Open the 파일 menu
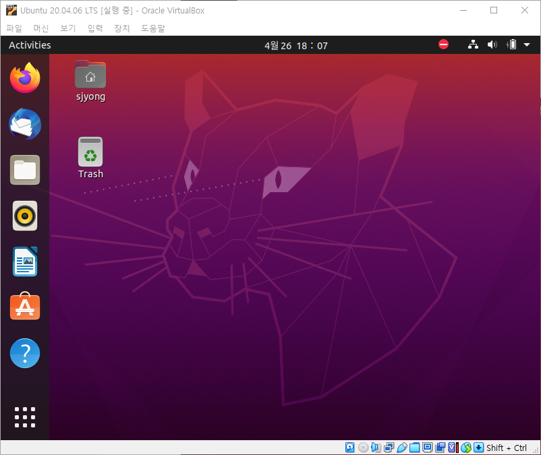Screen dimensions: 541x455 click(14, 28)
